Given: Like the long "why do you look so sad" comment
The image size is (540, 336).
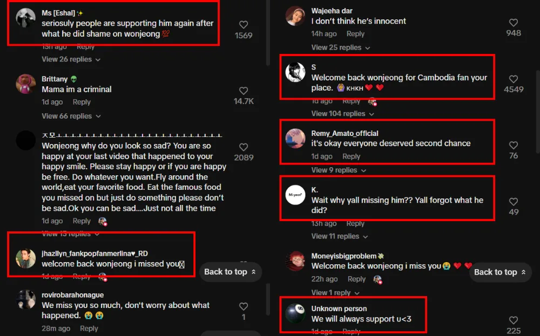Looking at the screenshot, I should click(x=244, y=147).
